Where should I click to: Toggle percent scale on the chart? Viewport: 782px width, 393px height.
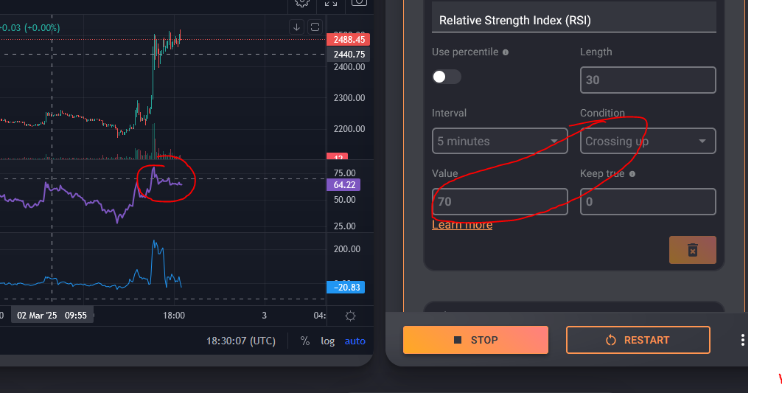304,341
